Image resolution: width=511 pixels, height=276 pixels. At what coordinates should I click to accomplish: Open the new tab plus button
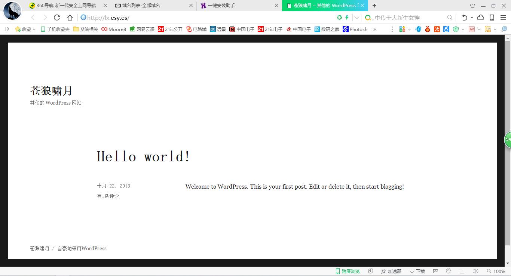pos(374,6)
